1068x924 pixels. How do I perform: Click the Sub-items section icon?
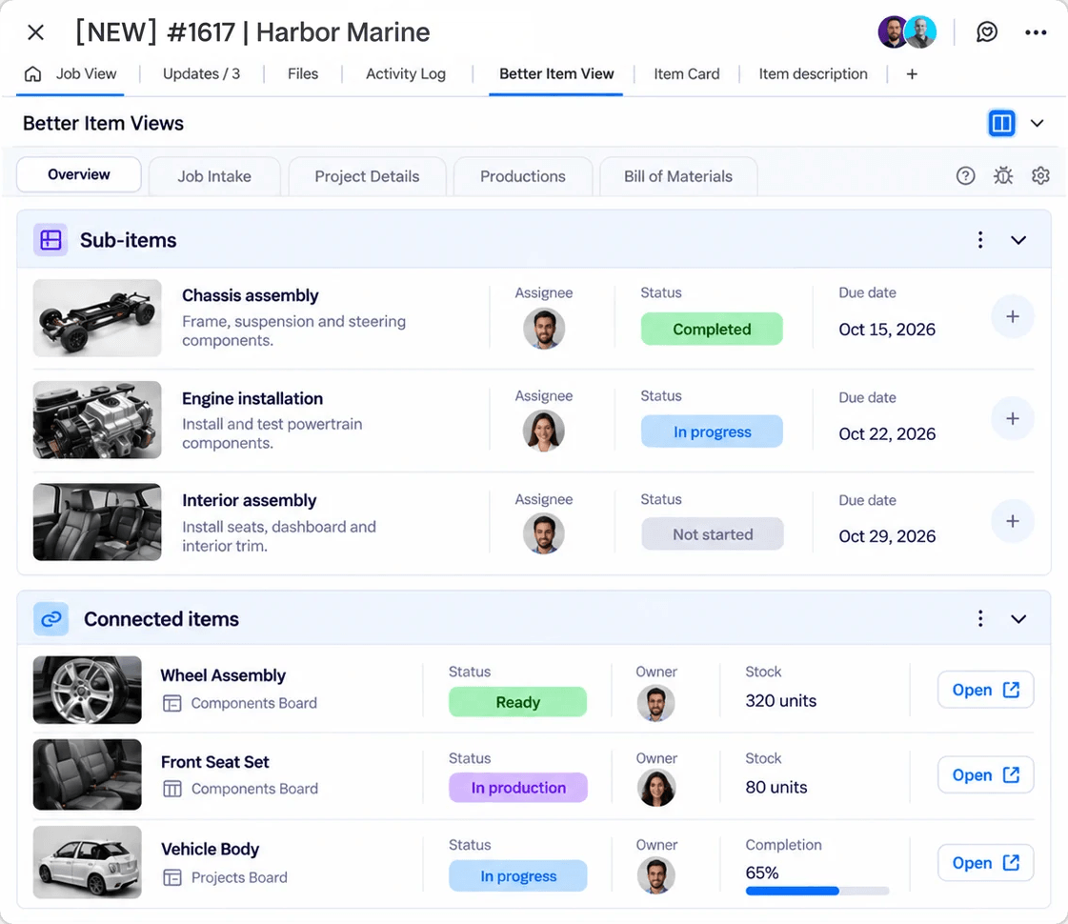click(x=50, y=240)
